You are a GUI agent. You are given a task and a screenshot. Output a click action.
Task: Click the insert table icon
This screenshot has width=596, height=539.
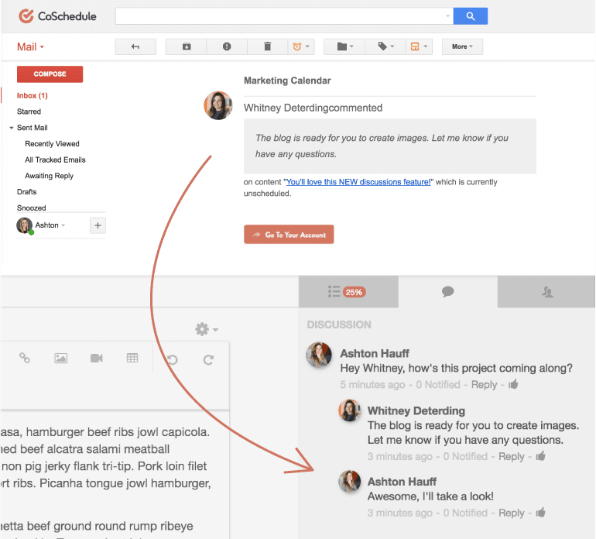(132, 358)
